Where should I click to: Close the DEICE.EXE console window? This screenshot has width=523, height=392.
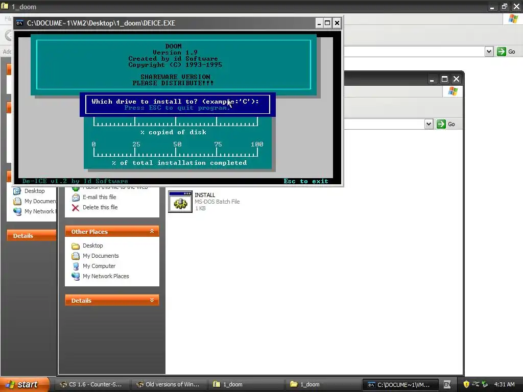pos(337,23)
